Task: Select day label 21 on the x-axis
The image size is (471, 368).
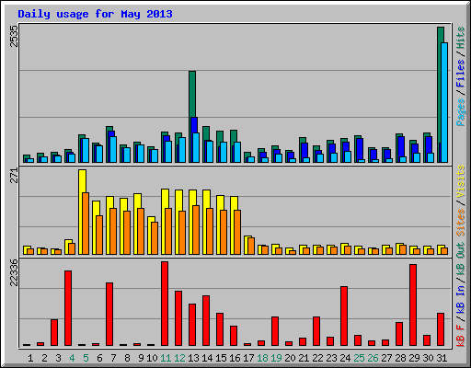Action: coord(304,358)
